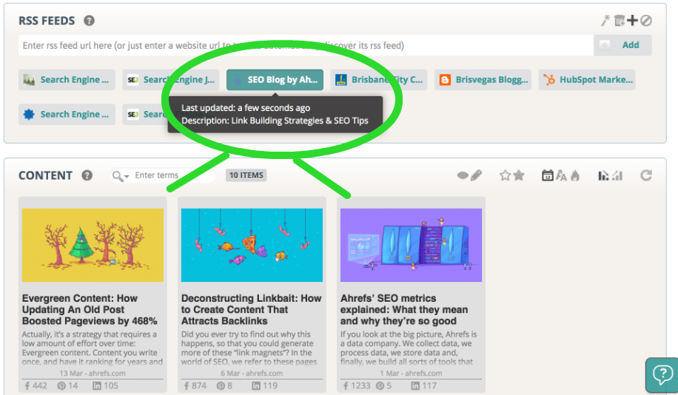This screenshot has width=678, height=395.
Task: Open the 'Ahrefs' SEO metrics explained' title
Action: (404, 309)
